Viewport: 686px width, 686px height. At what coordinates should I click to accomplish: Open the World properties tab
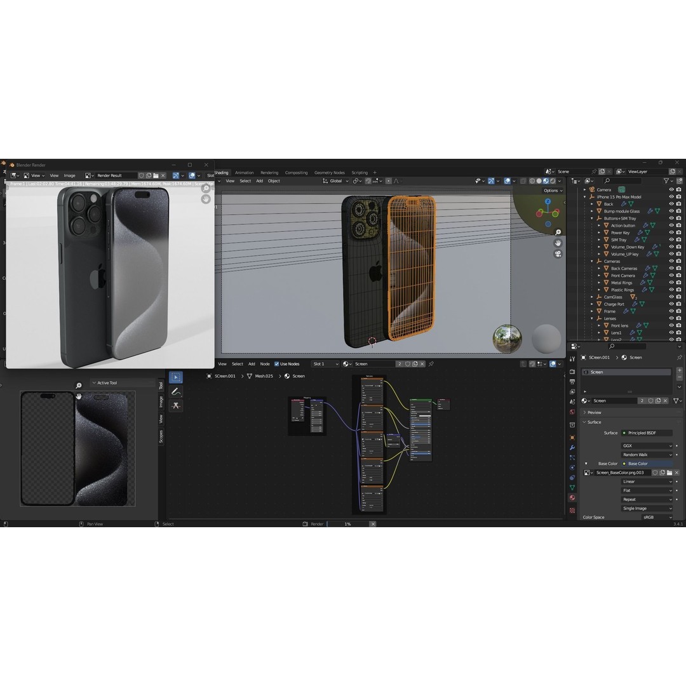coord(572,412)
